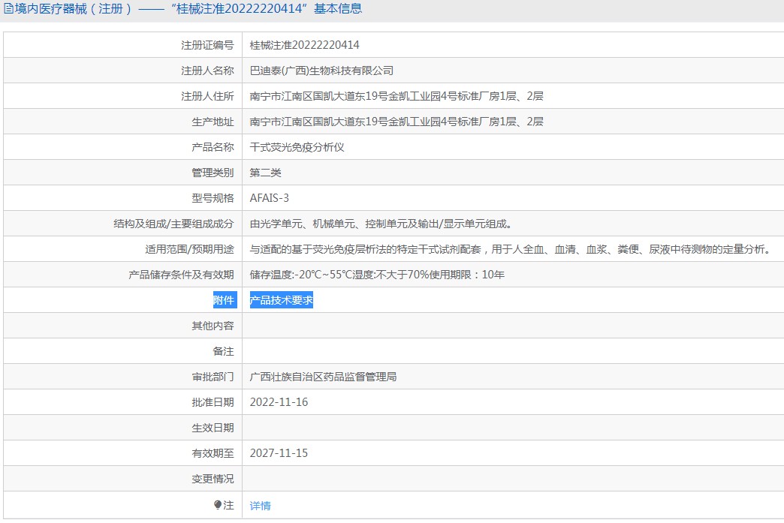Click the 备注 label
The height and width of the screenshot is (523, 784).
(x=224, y=351)
